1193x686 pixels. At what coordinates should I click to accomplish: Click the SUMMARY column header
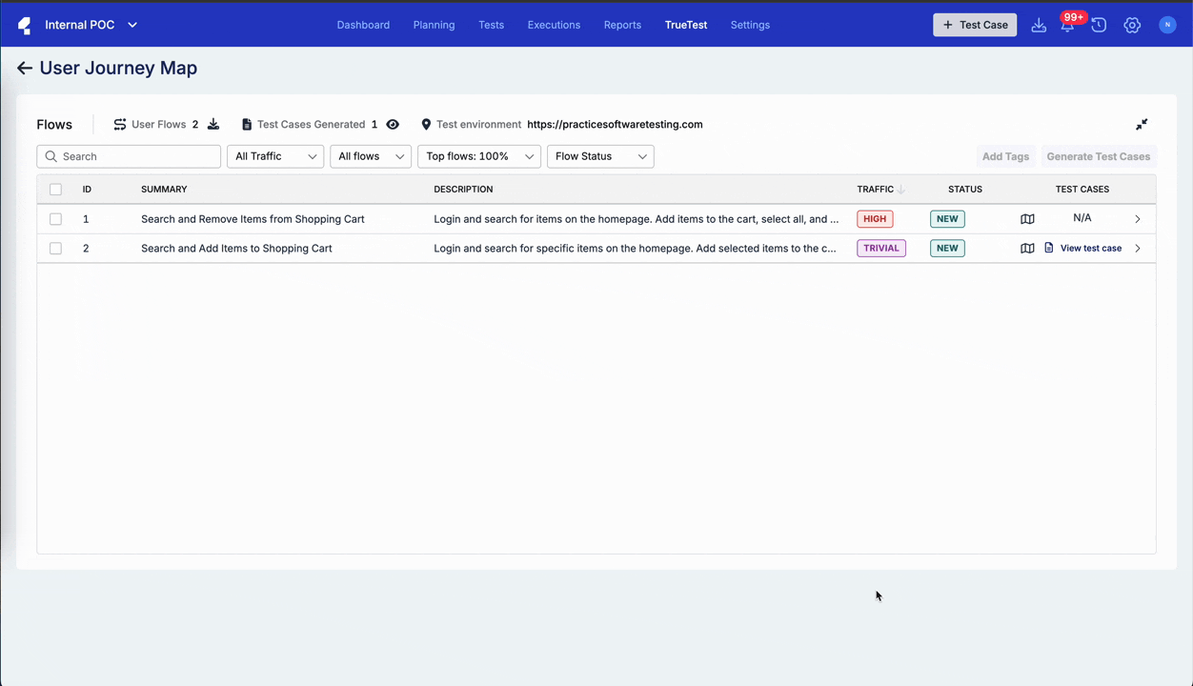point(164,190)
